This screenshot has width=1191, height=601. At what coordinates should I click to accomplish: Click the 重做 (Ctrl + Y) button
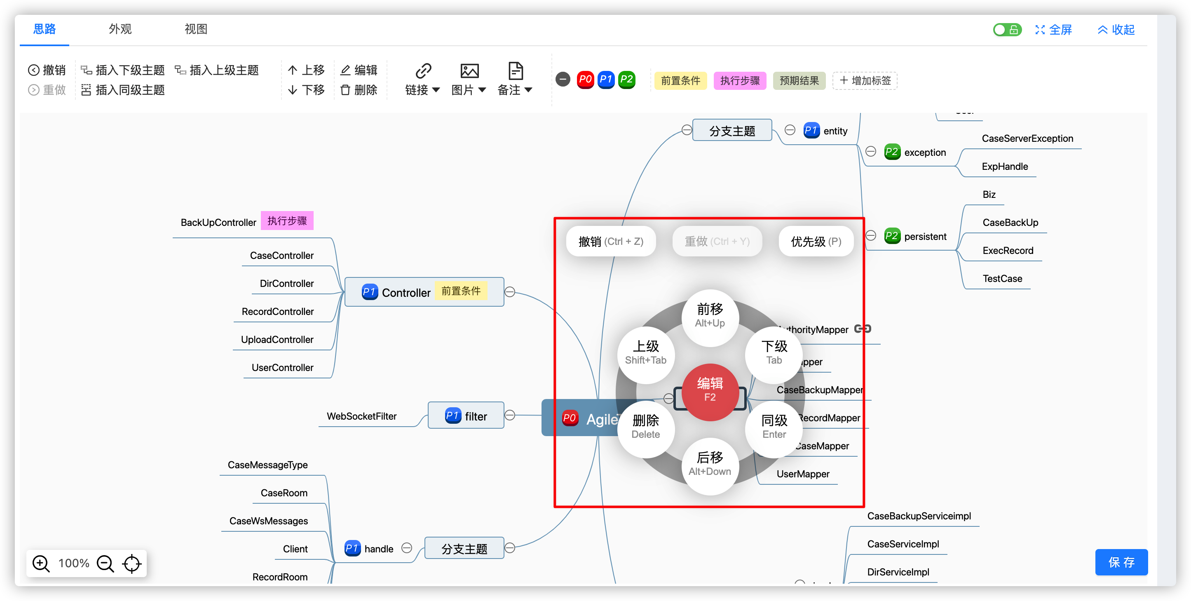coord(717,241)
